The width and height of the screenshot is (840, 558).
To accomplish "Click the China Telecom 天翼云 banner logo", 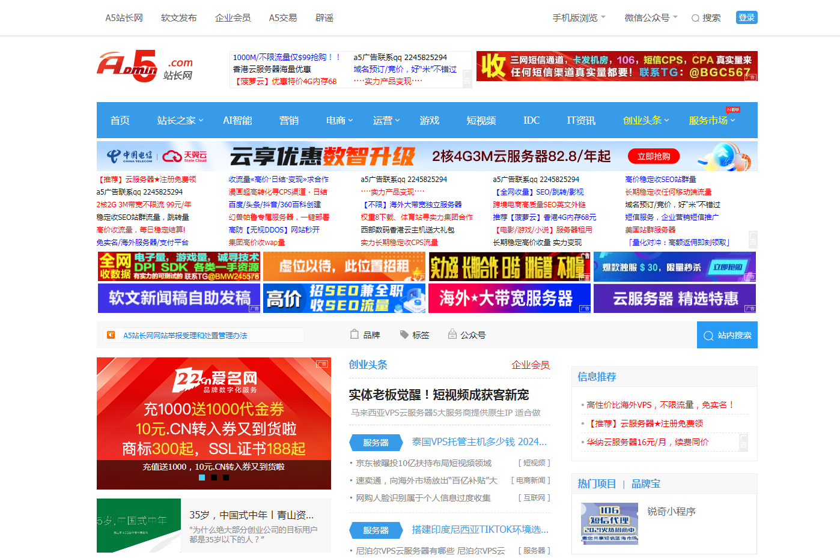I will point(157,156).
